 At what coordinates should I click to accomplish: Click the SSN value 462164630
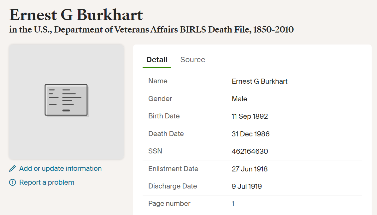coord(250,151)
